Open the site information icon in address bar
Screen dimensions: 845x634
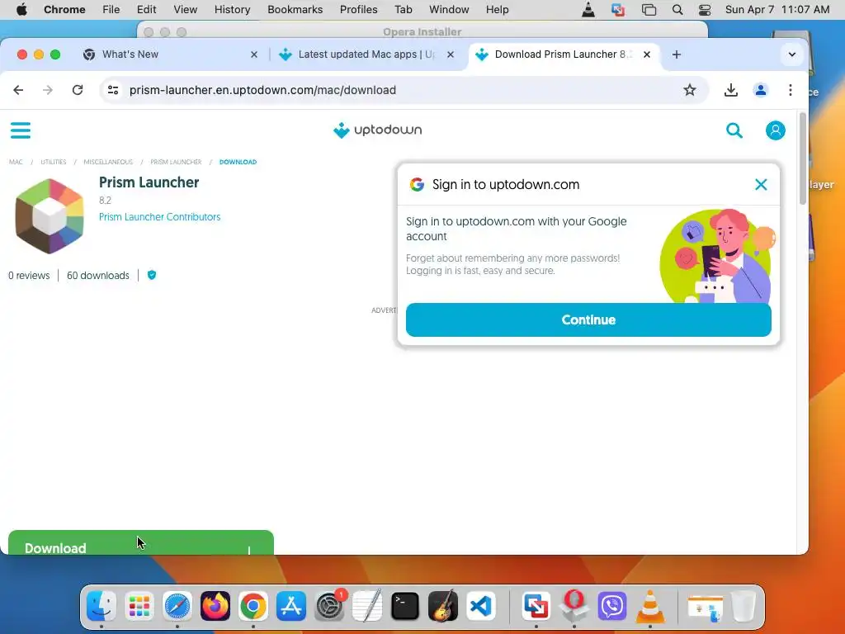click(113, 90)
